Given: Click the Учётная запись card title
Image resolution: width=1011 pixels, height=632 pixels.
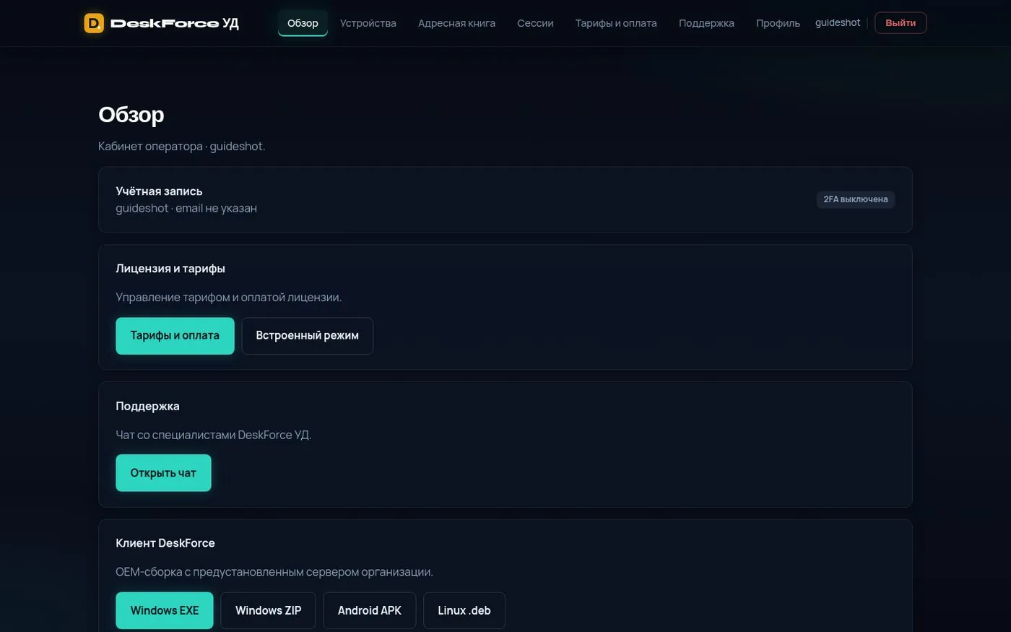Looking at the screenshot, I should [159, 191].
